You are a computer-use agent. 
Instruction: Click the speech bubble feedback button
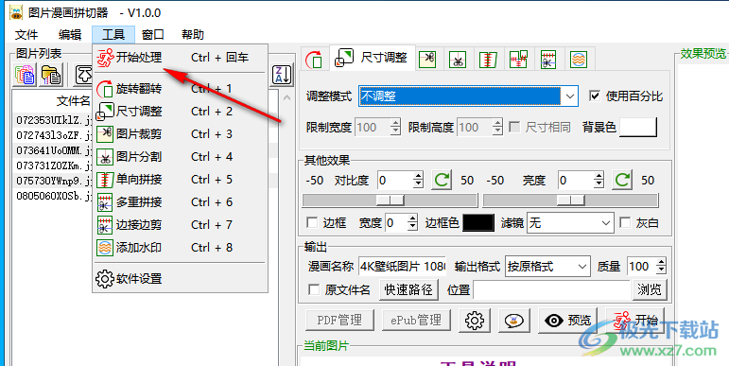[x=513, y=321]
